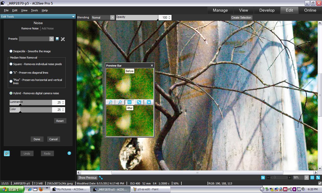
Task: Toggle the preview bar icon below Edit Tools
Action: pos(7,153)
